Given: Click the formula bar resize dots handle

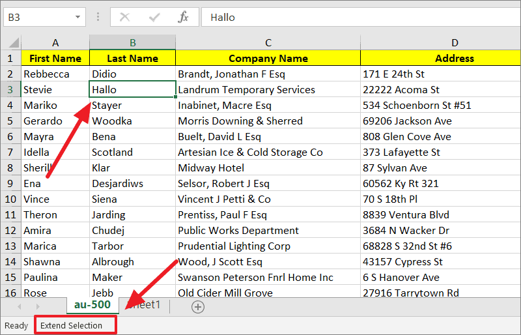Looking at the screenshot, I should 98,17.
